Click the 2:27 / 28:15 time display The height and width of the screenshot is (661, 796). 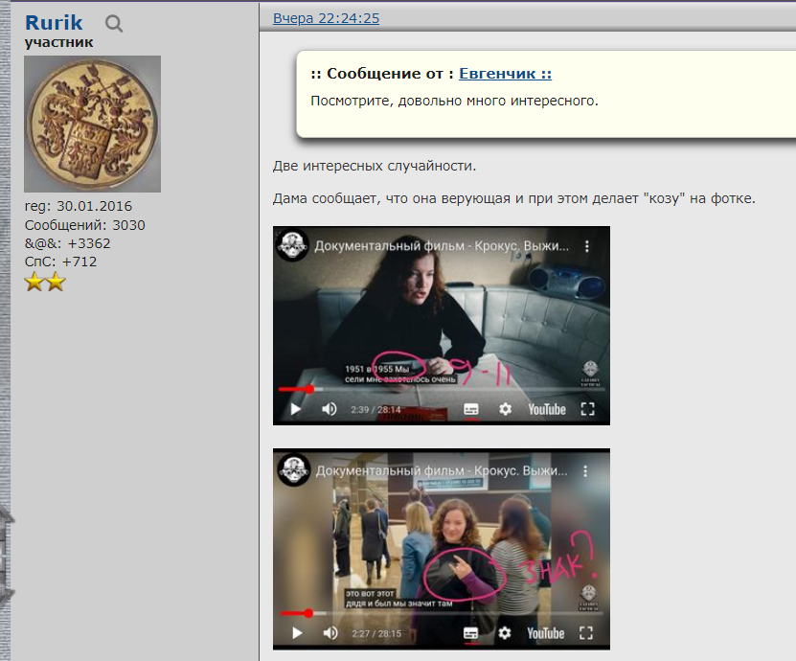click(376, 633)
